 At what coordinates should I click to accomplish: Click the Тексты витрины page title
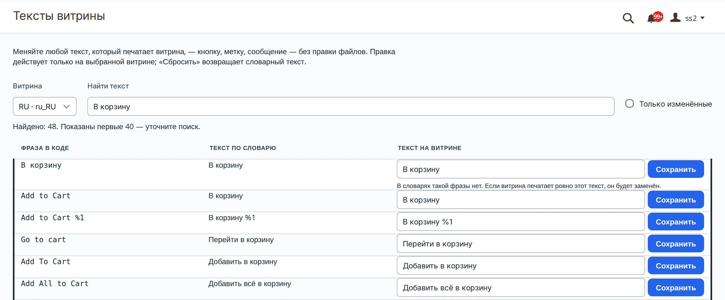coord(59,16)
